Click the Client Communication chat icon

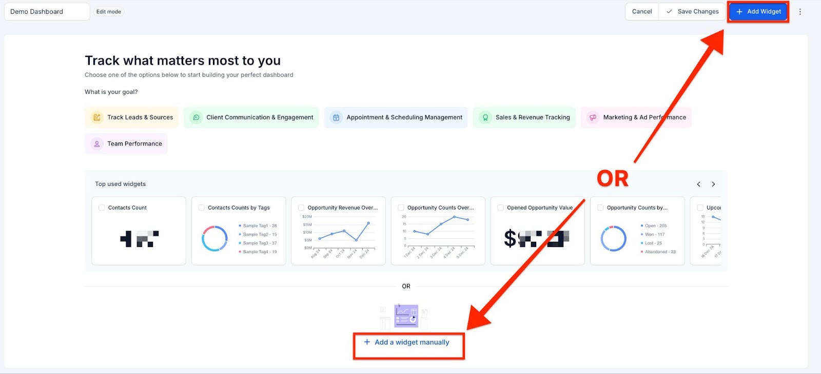pos(196,117)
